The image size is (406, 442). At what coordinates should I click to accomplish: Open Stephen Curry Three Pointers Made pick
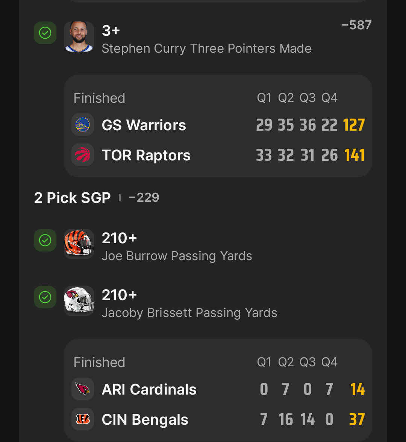(206, 48)
